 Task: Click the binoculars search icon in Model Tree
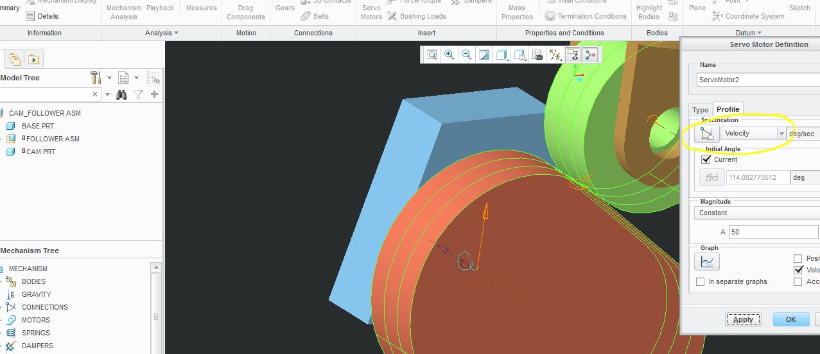coord(121,94)
